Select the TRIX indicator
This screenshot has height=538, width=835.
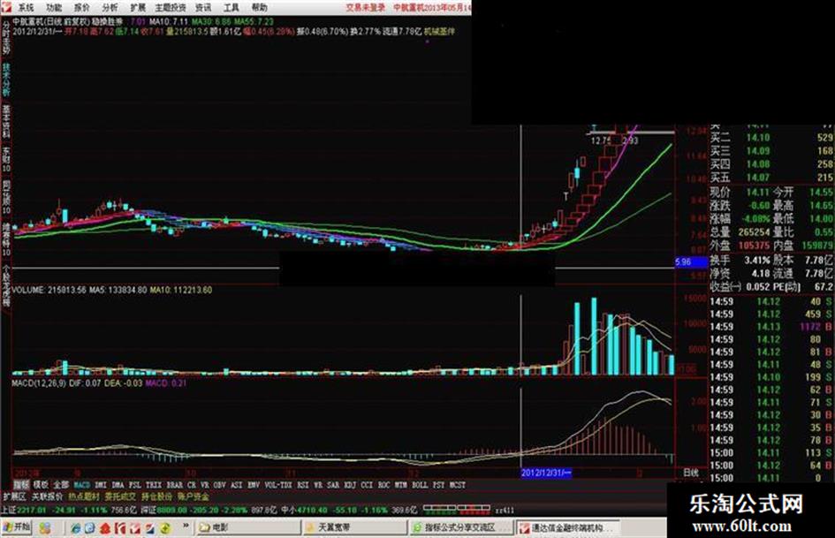[x=154, y=485]
